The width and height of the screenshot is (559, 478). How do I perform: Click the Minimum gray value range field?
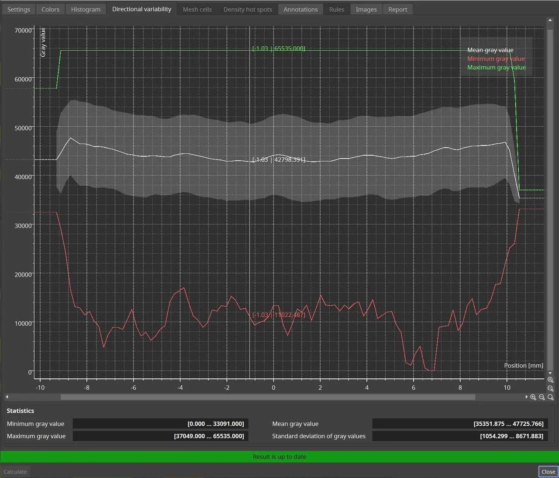point(160,424)
